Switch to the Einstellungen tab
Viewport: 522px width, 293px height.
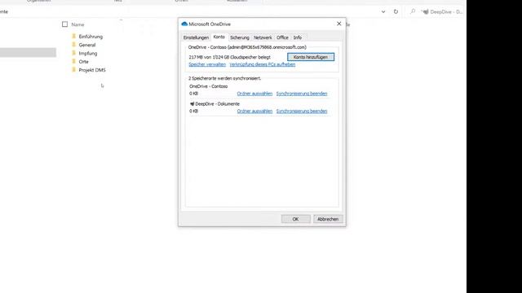[196, 37]
